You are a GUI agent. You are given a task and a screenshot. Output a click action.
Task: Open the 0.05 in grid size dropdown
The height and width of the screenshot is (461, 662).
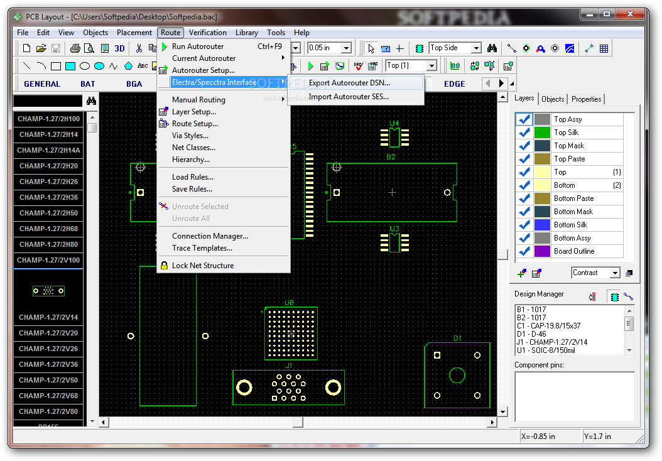point(346,48)
